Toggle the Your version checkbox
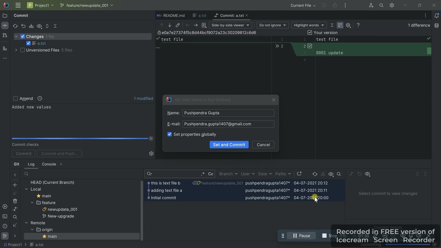The image size is (441, 248). click(309, 33)
